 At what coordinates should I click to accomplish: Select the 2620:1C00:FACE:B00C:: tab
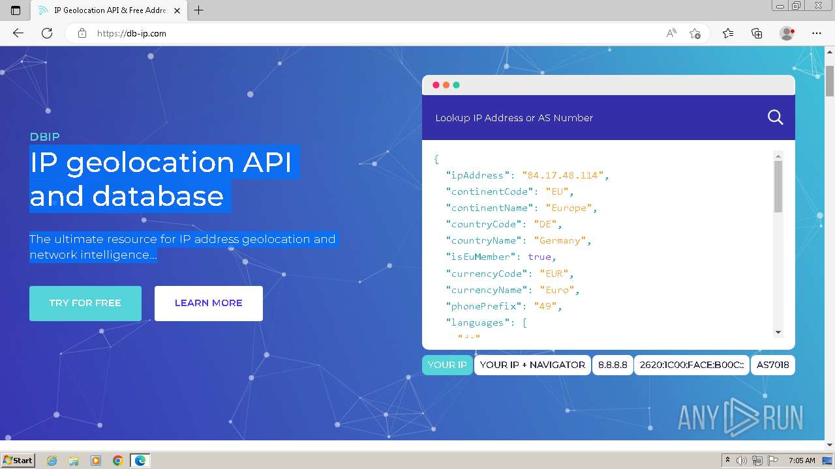pos(691,365)
